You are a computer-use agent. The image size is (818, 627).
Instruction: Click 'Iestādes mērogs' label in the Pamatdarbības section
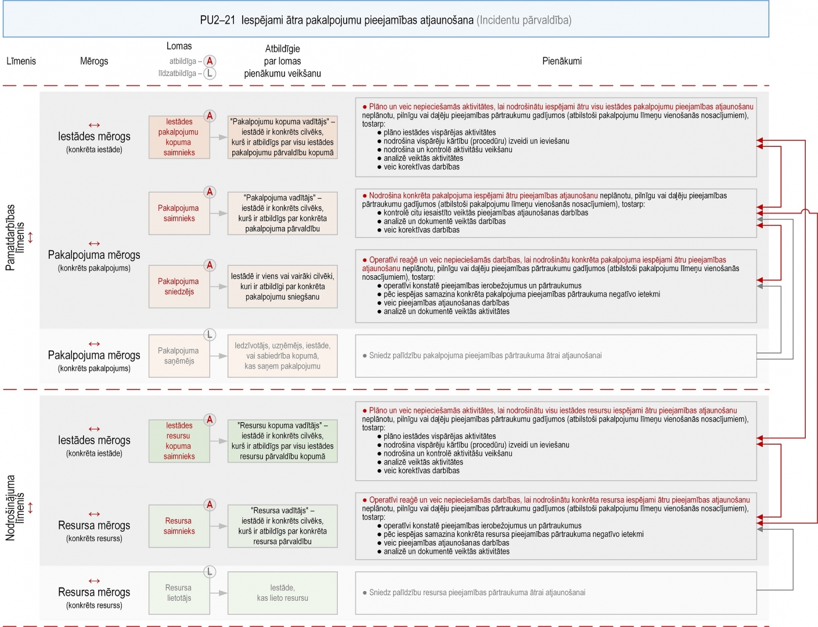[94, 136]
